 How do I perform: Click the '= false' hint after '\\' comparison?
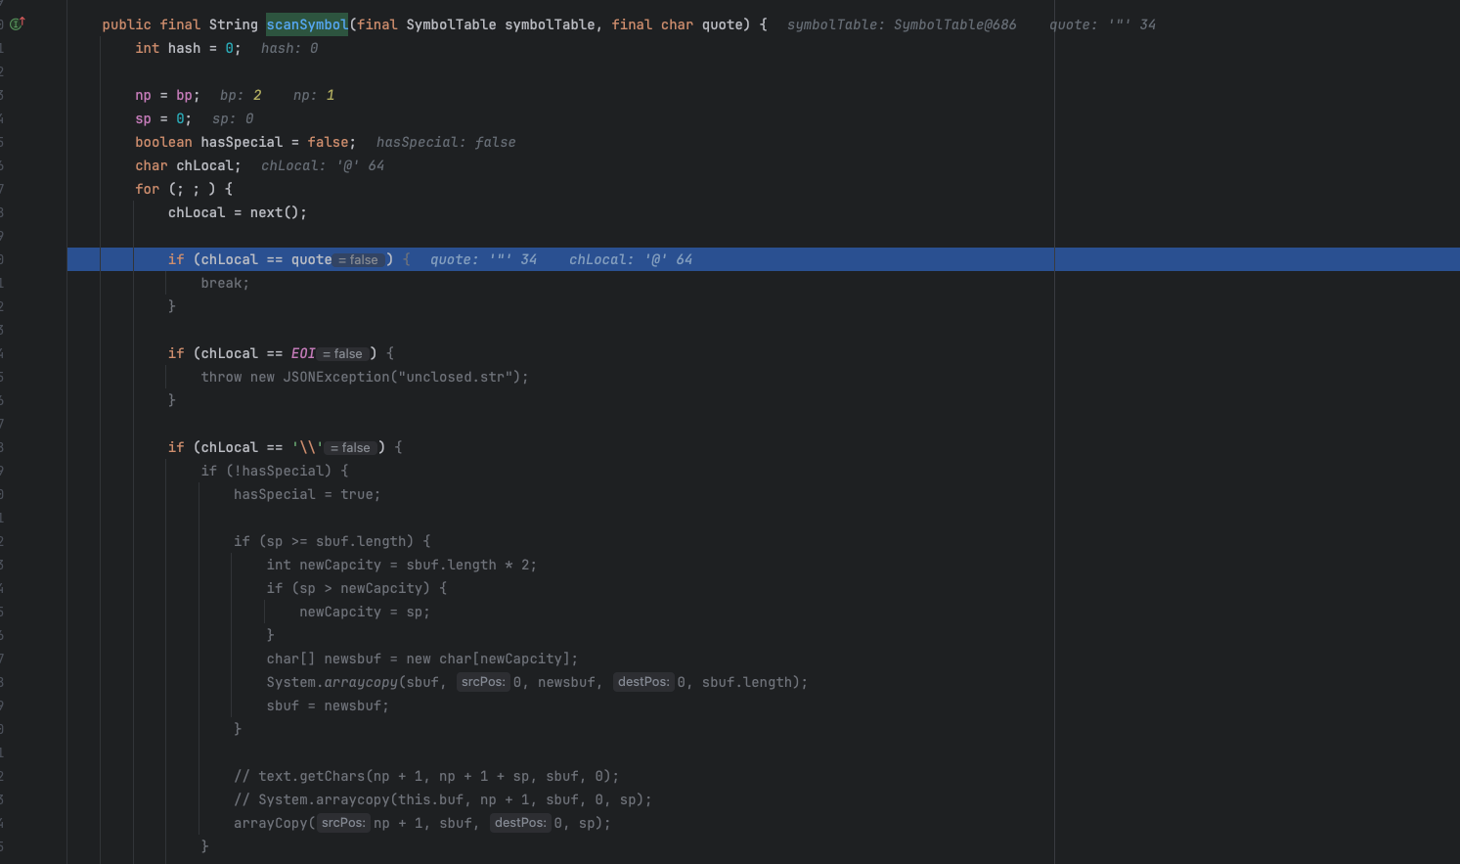[351, 448]
